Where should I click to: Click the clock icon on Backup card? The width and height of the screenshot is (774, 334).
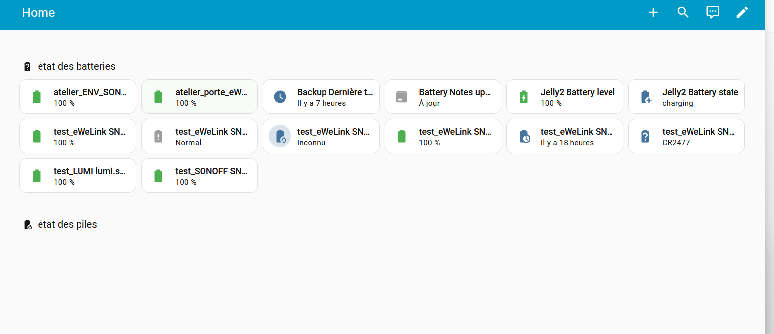click(x=280, y=97)
